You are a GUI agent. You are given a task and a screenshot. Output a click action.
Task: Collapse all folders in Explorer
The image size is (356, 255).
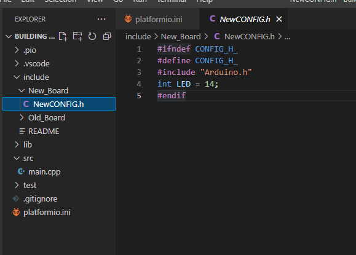(107, 36)
